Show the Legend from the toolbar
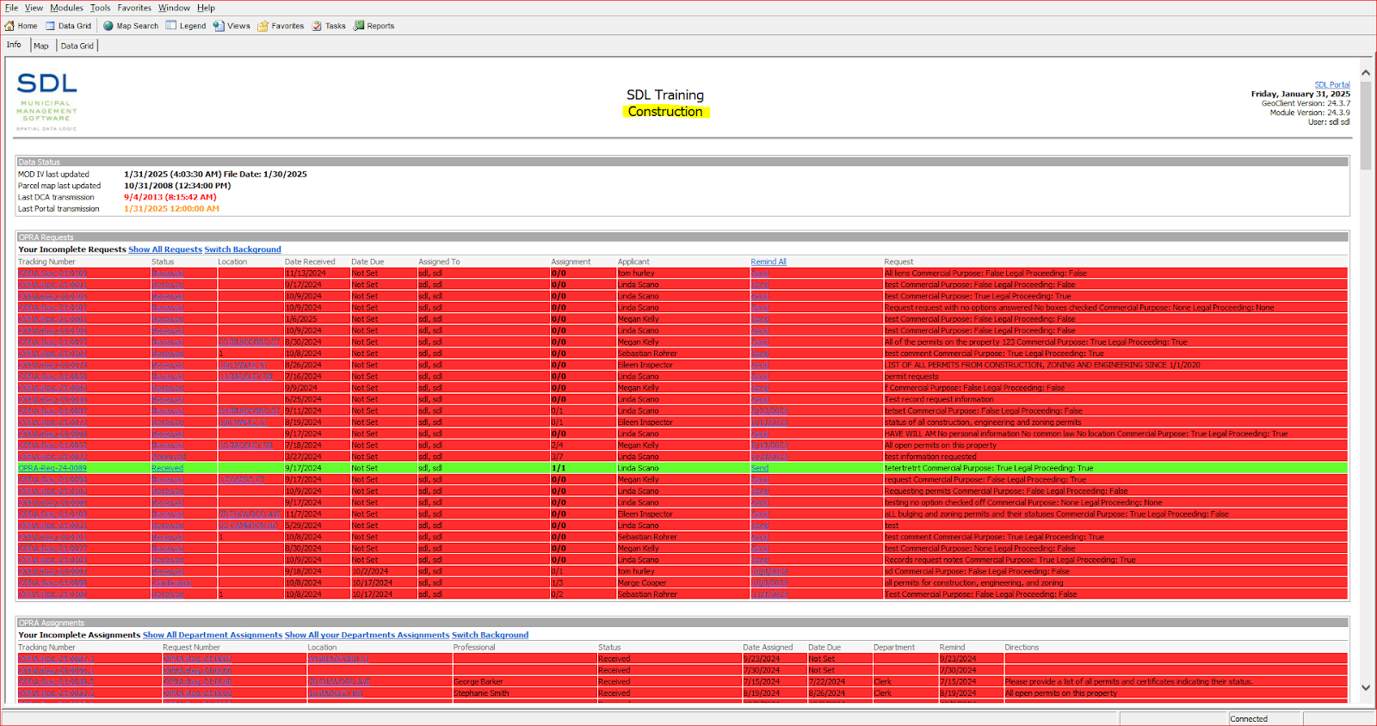 [x=186, y=26]
